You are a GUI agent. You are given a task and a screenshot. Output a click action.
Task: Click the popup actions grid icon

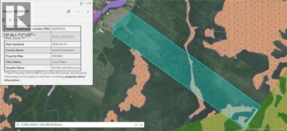pos(4,20)
